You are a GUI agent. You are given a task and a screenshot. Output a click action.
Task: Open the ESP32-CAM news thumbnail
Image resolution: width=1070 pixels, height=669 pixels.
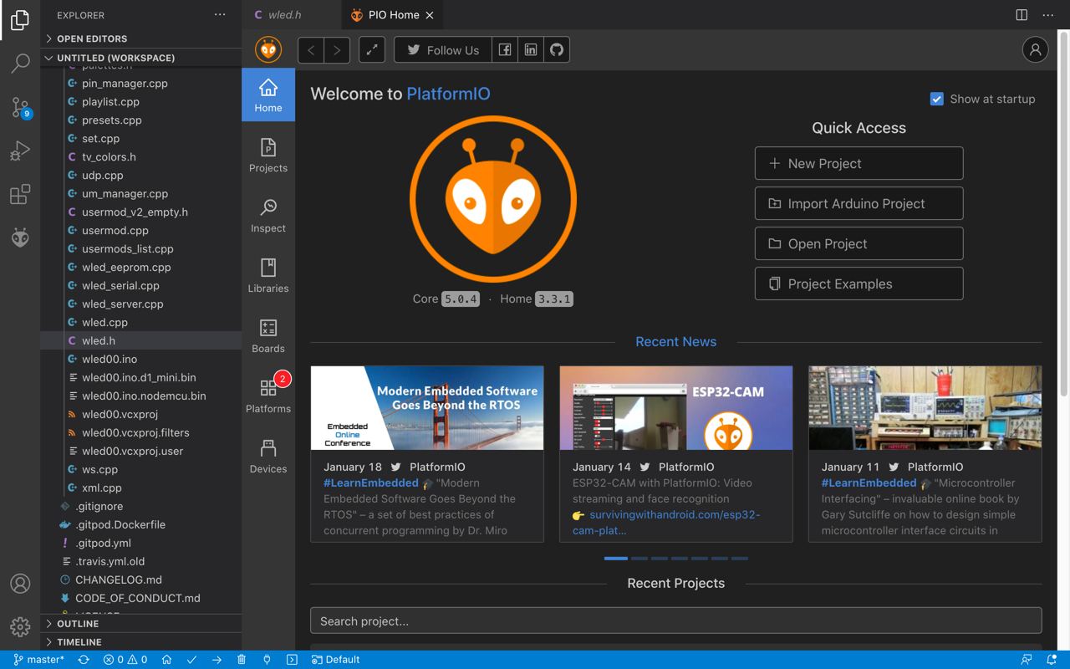[675, 407]
